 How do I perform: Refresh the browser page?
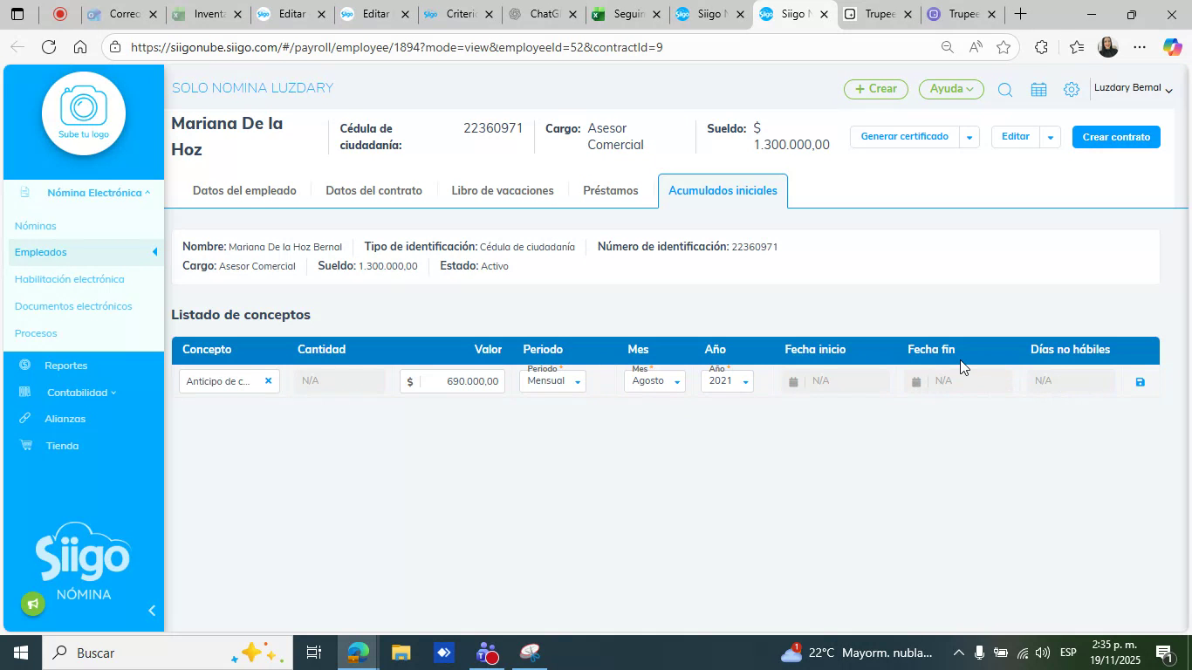coord(49,47)
